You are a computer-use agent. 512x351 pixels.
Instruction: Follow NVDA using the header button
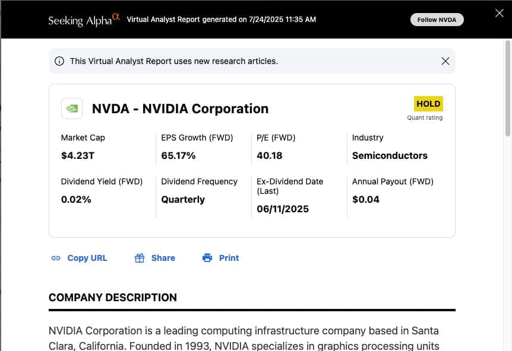[x=437, y=20]
